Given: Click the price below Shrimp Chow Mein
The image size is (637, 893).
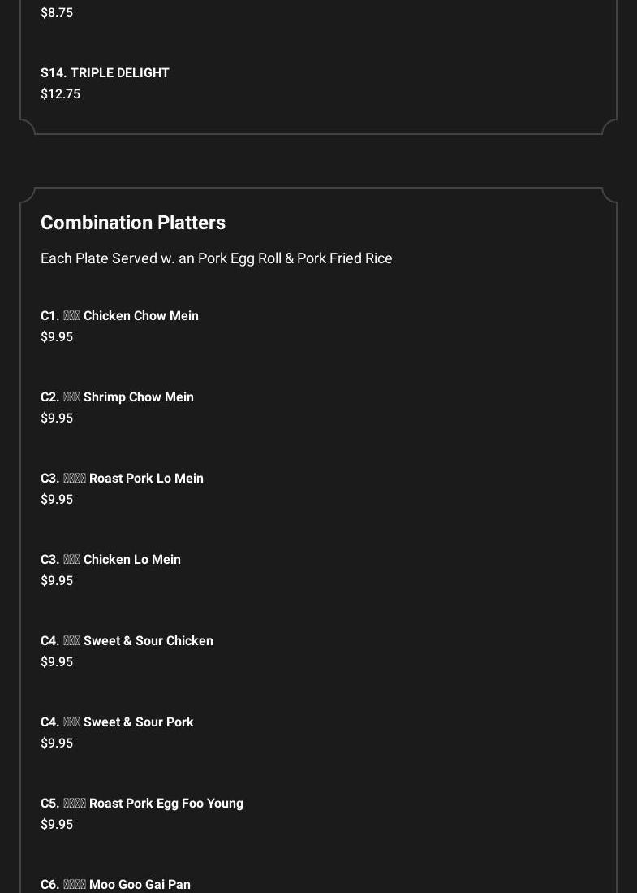Looking at the screenshot, I should [x=57, y=418].
